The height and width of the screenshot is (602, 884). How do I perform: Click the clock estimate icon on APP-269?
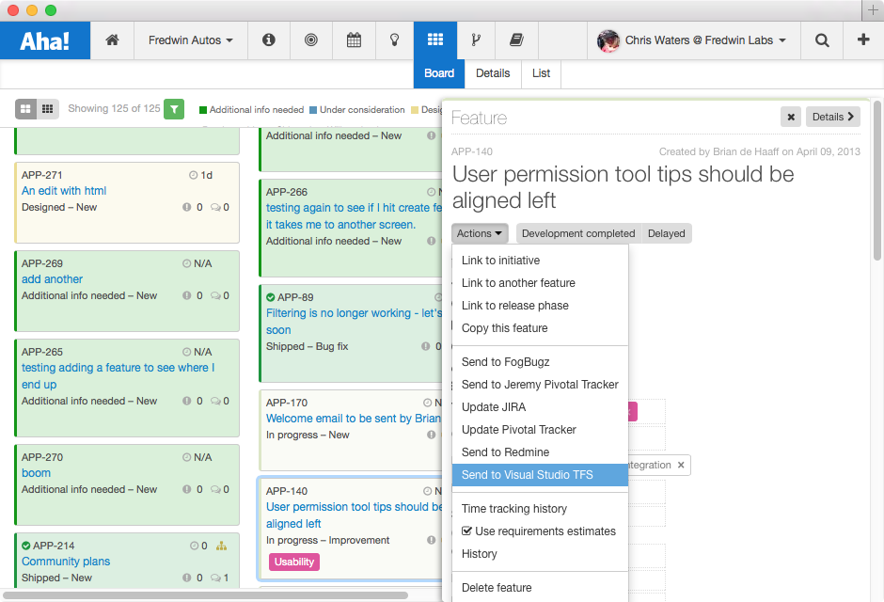coord(186,263)
